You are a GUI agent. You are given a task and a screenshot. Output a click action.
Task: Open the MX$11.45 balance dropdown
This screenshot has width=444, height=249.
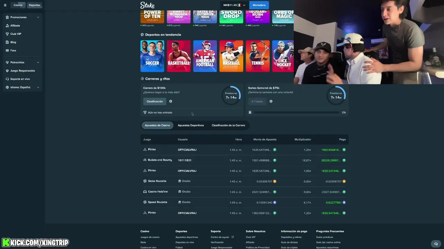point(234,5)
